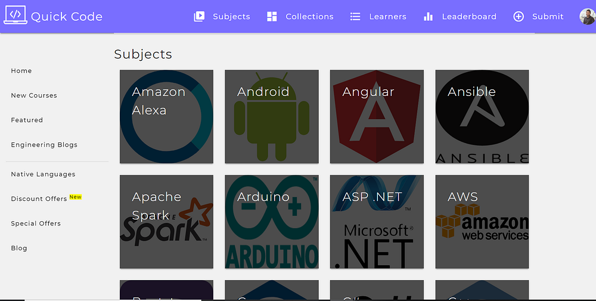Open the Apache Spark subject card
This screenshot has height=301, width=596.
[166, 222]
